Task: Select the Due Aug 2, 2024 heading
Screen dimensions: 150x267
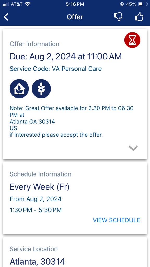Action: tap(66, 57)
